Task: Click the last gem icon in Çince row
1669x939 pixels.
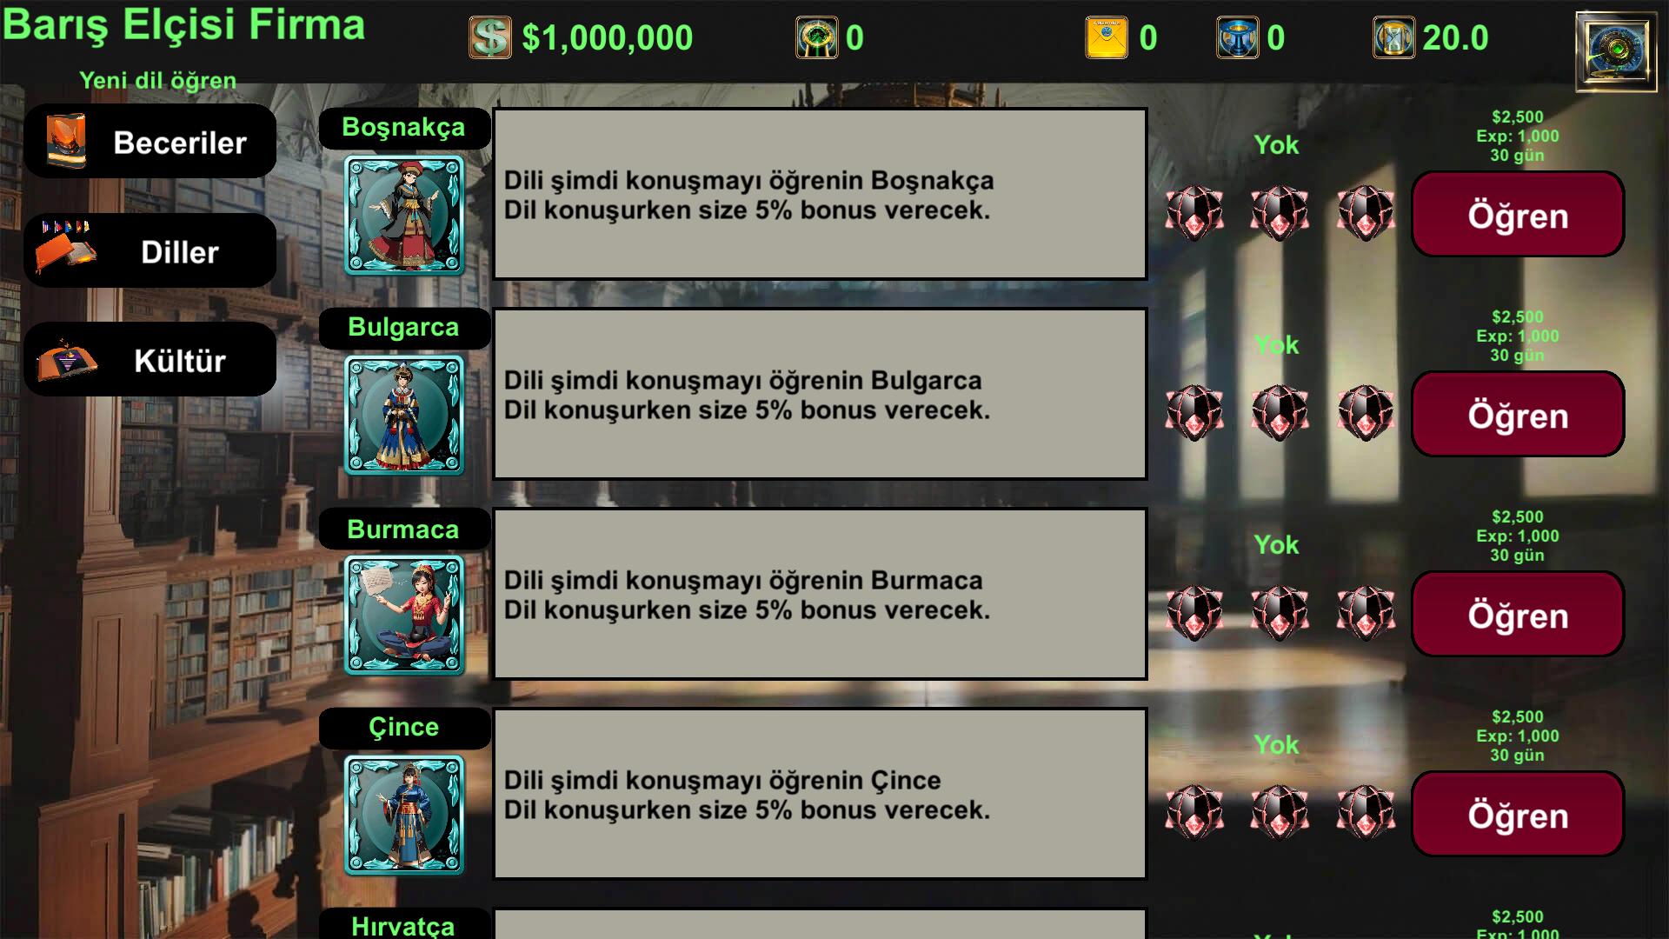Action: (x=1366, y=813)
